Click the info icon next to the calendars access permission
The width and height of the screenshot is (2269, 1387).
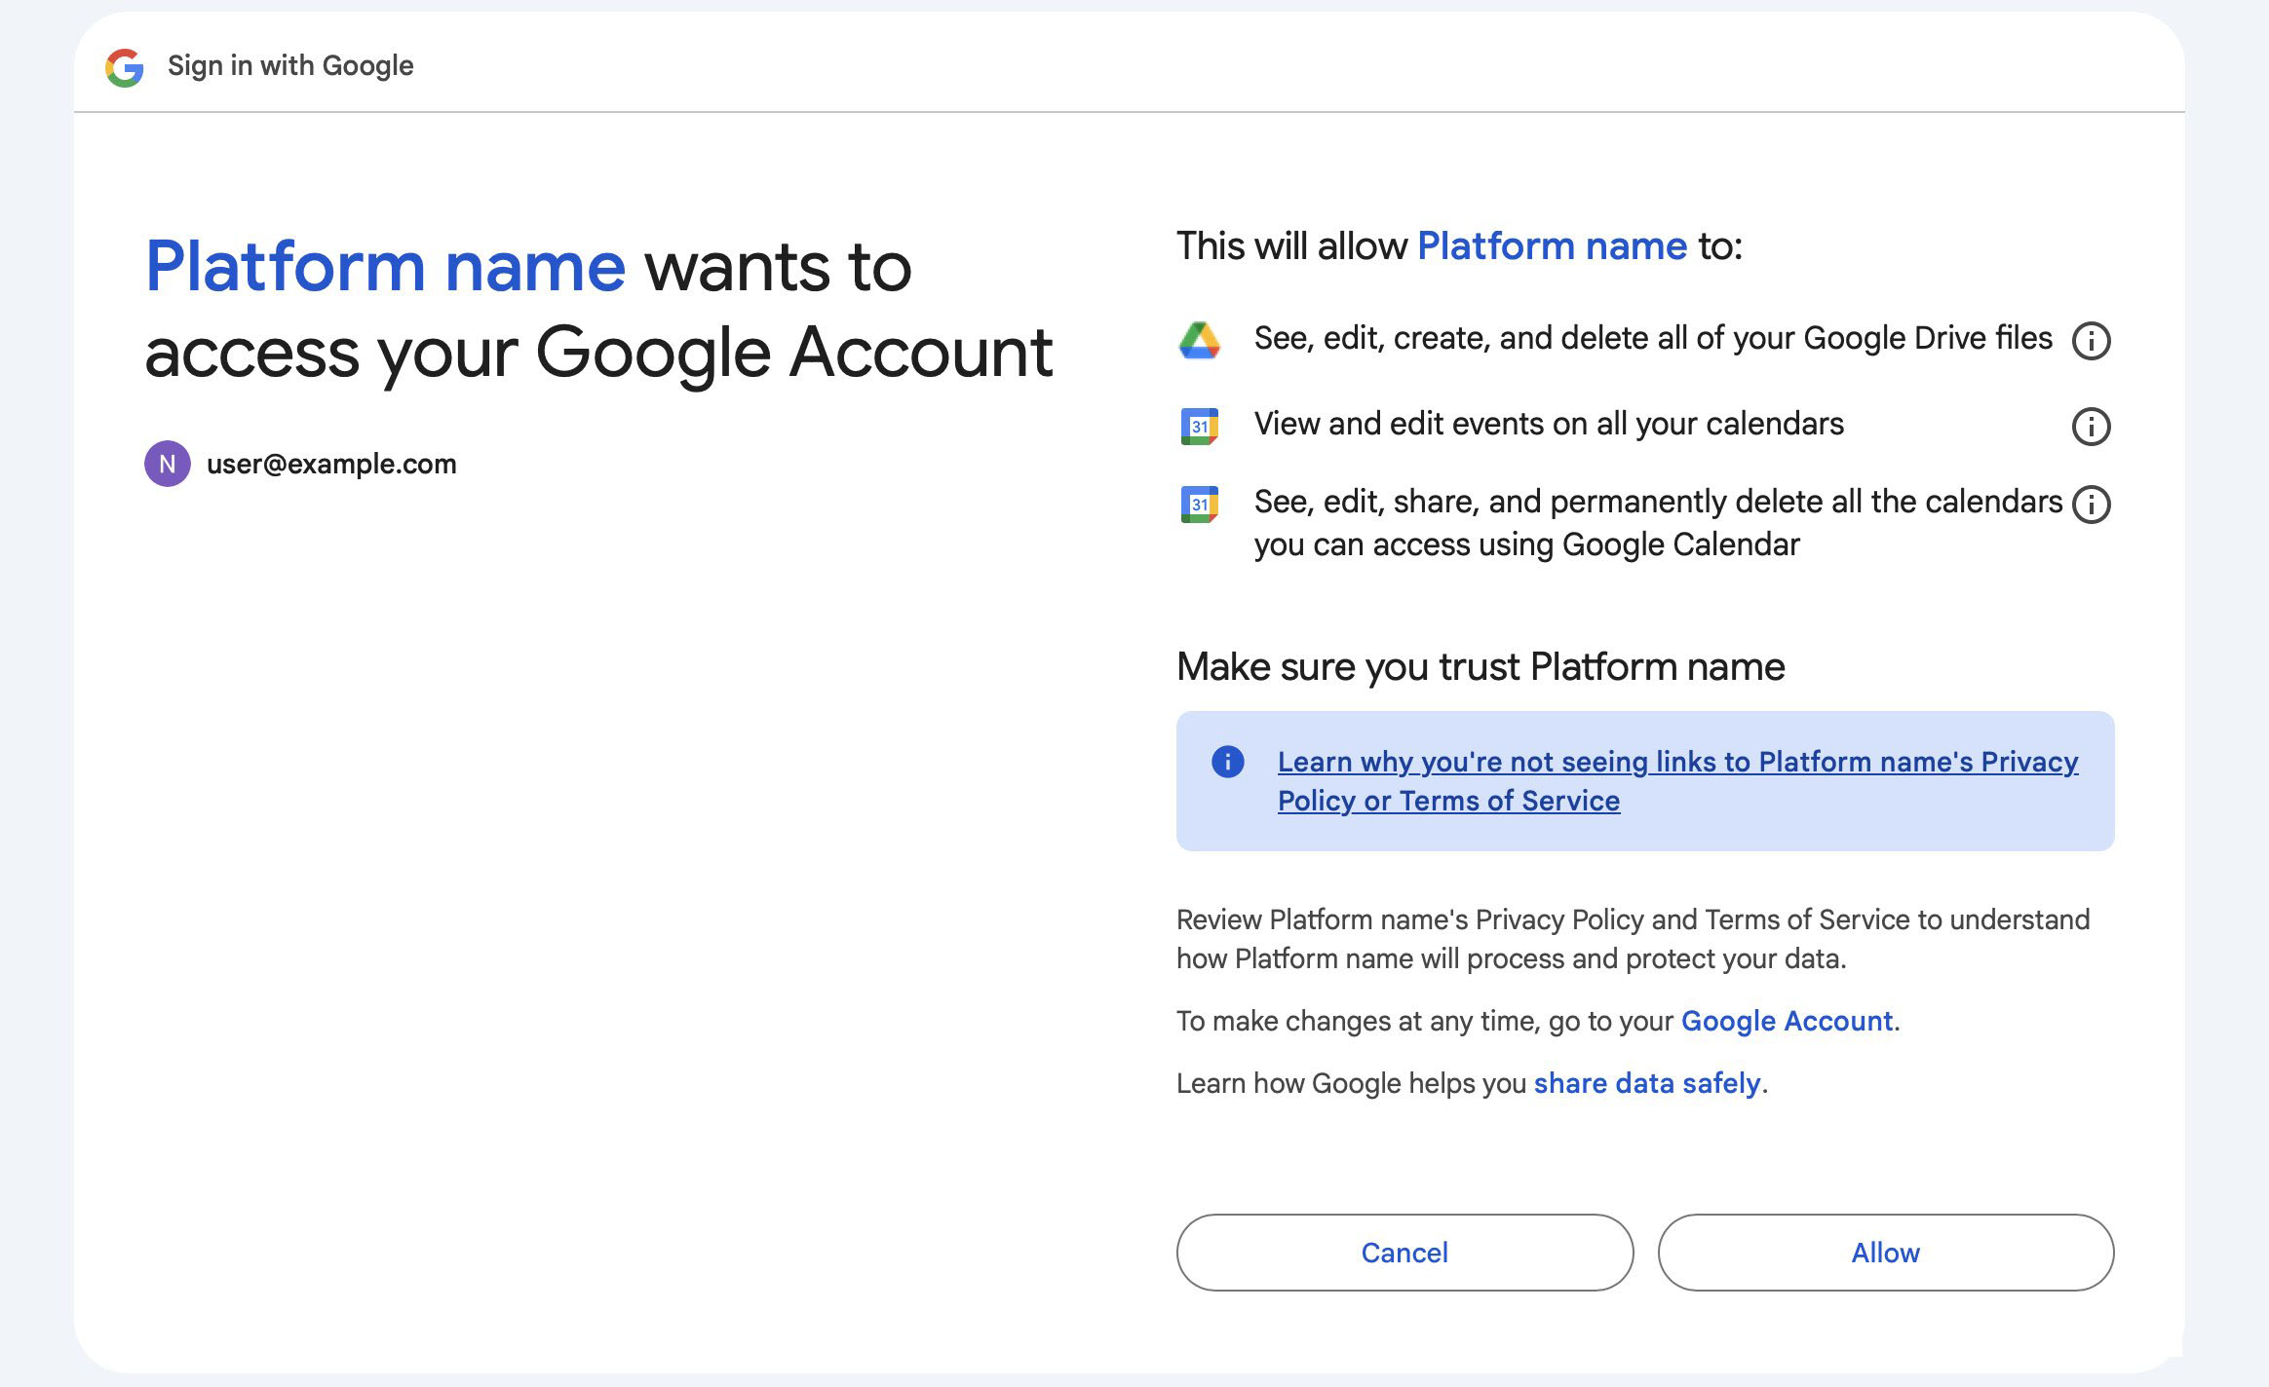click(x=2092, y=504)
